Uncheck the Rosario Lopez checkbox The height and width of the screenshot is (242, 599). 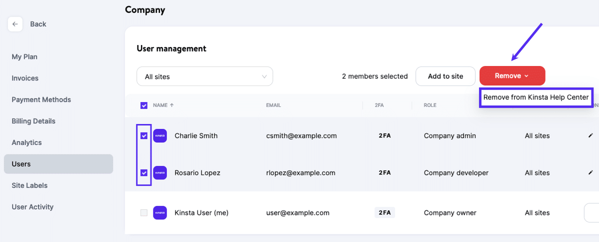click(x=144, y=172)
